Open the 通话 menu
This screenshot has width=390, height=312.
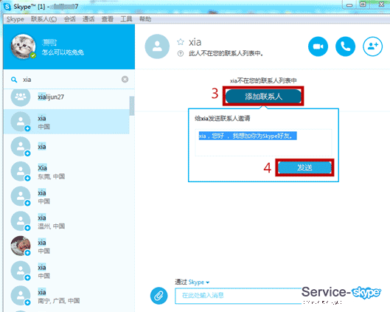[88, 19]
